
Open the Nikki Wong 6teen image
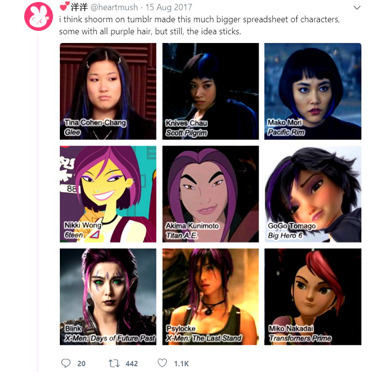pyautogui.click(x=108, y=194)
